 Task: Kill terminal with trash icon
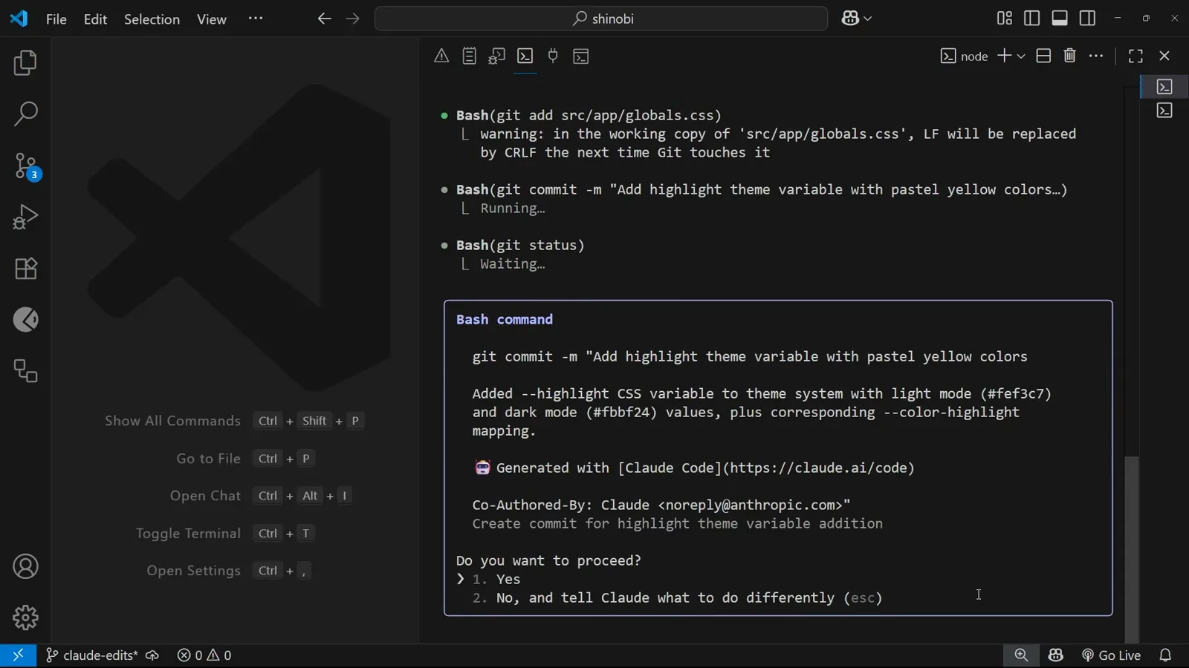coord(1070,56)
